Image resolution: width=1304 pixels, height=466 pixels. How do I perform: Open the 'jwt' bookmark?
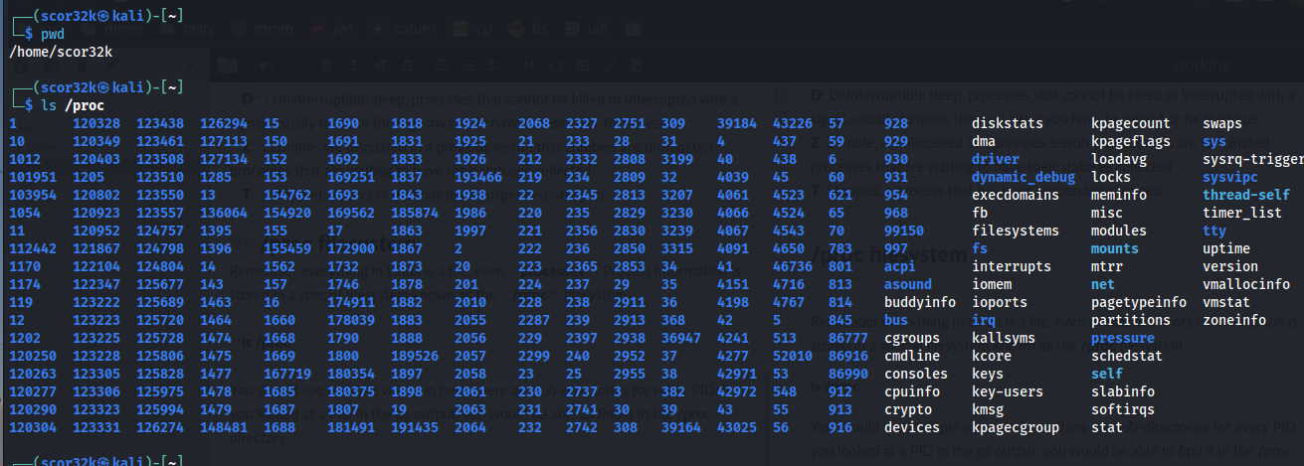point(343,29)
